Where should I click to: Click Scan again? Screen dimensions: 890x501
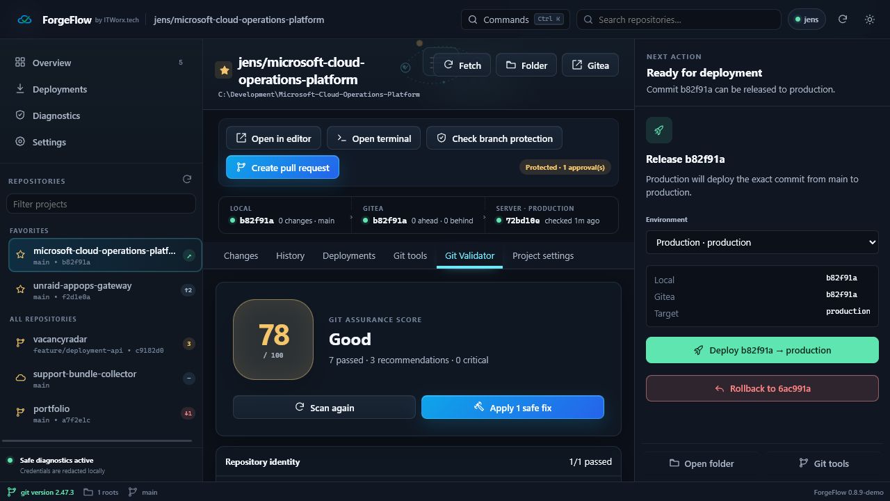point(324,407)
